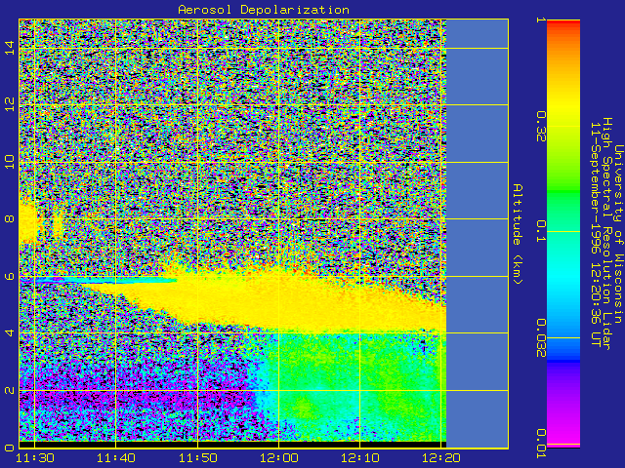Screen dimensions: 625x468
Task: Click the altitude label 4
Action: (10, 332)
